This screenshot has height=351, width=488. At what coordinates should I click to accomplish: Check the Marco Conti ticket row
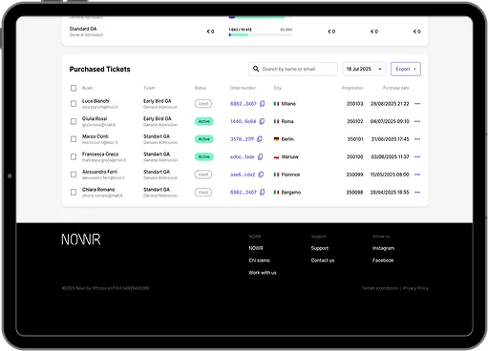(74, 139)
